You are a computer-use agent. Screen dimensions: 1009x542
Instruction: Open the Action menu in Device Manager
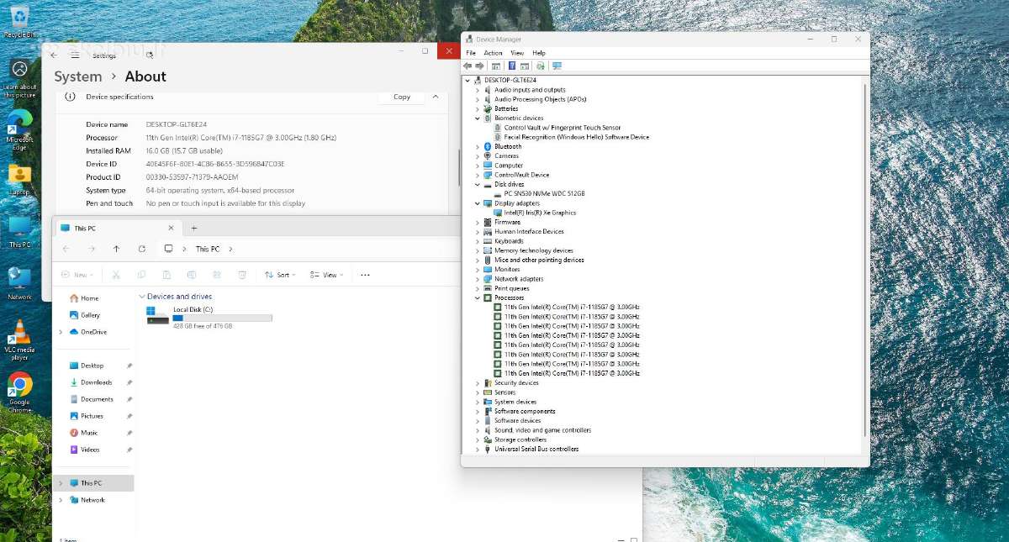493,53
